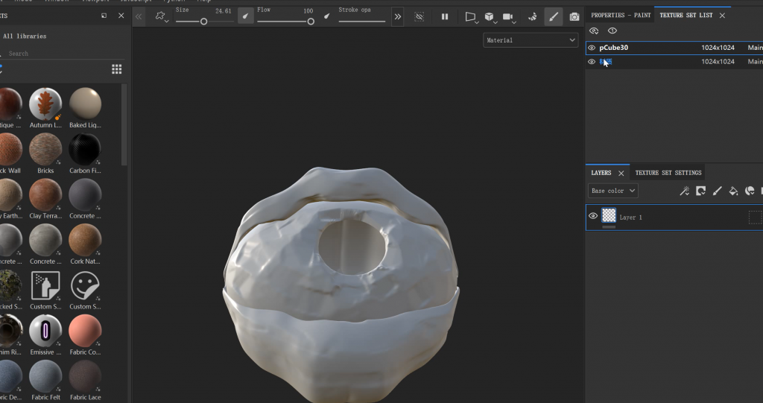Switch to the Layers tab
The height and width of the screenshot is (403, 763).
[601, 173]
